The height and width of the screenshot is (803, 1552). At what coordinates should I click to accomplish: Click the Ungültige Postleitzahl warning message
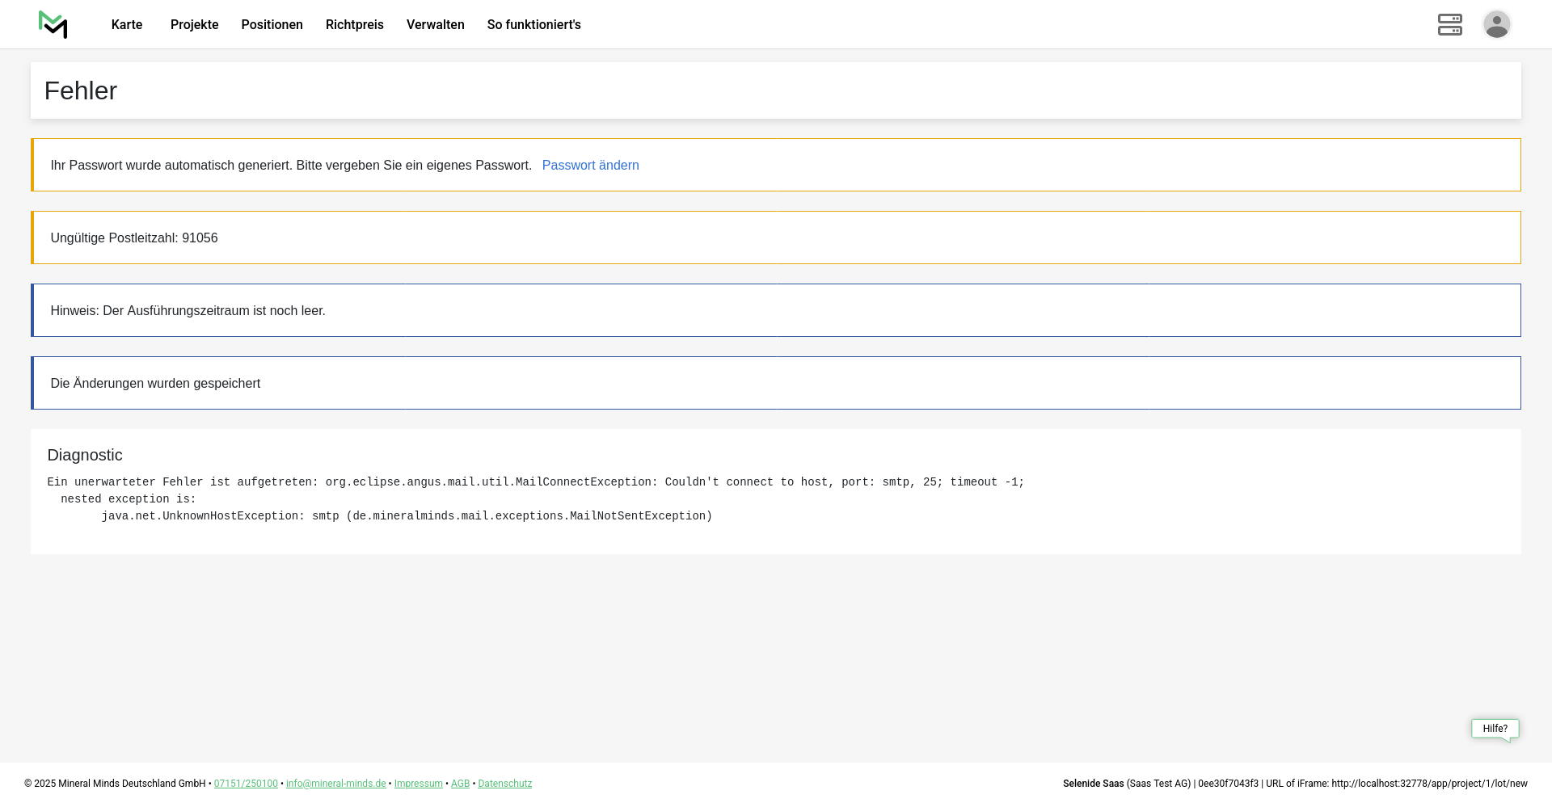click(x=134, y=238)
